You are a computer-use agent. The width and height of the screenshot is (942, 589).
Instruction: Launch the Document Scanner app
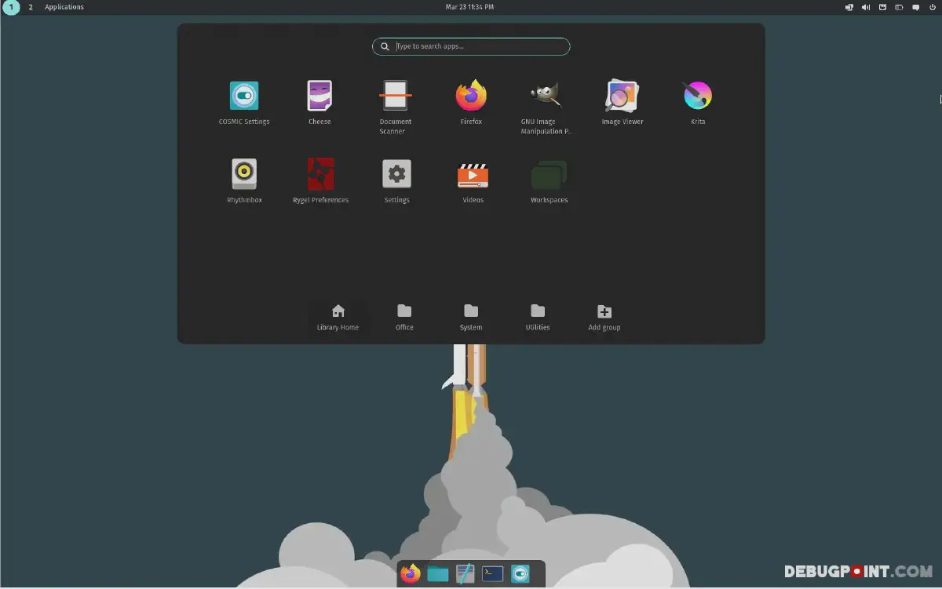coord(396,94)
